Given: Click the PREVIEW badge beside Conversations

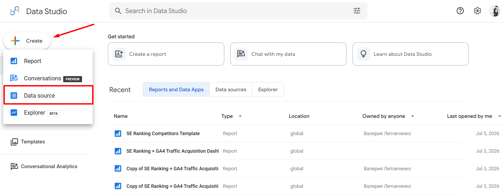Looking at the screenshot, I should coord(72,79).
